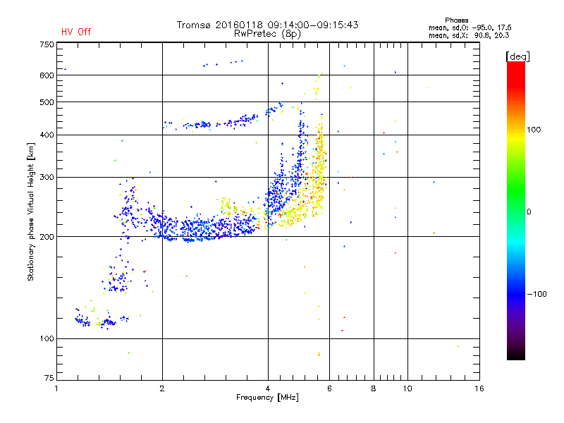Click the 10 label on the frequency axis

coord(407,388)
